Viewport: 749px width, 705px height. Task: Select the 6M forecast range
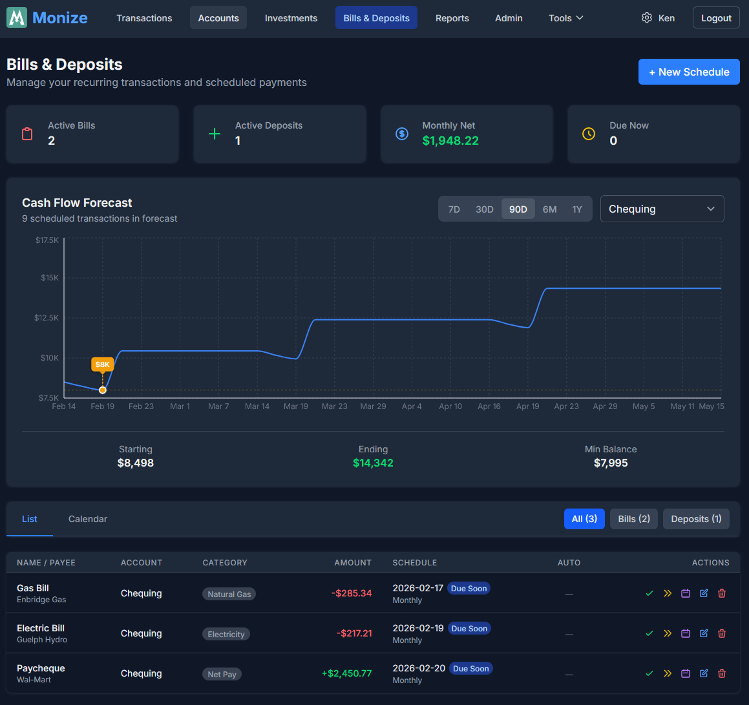pyautogui.click(x=549, y=209)
